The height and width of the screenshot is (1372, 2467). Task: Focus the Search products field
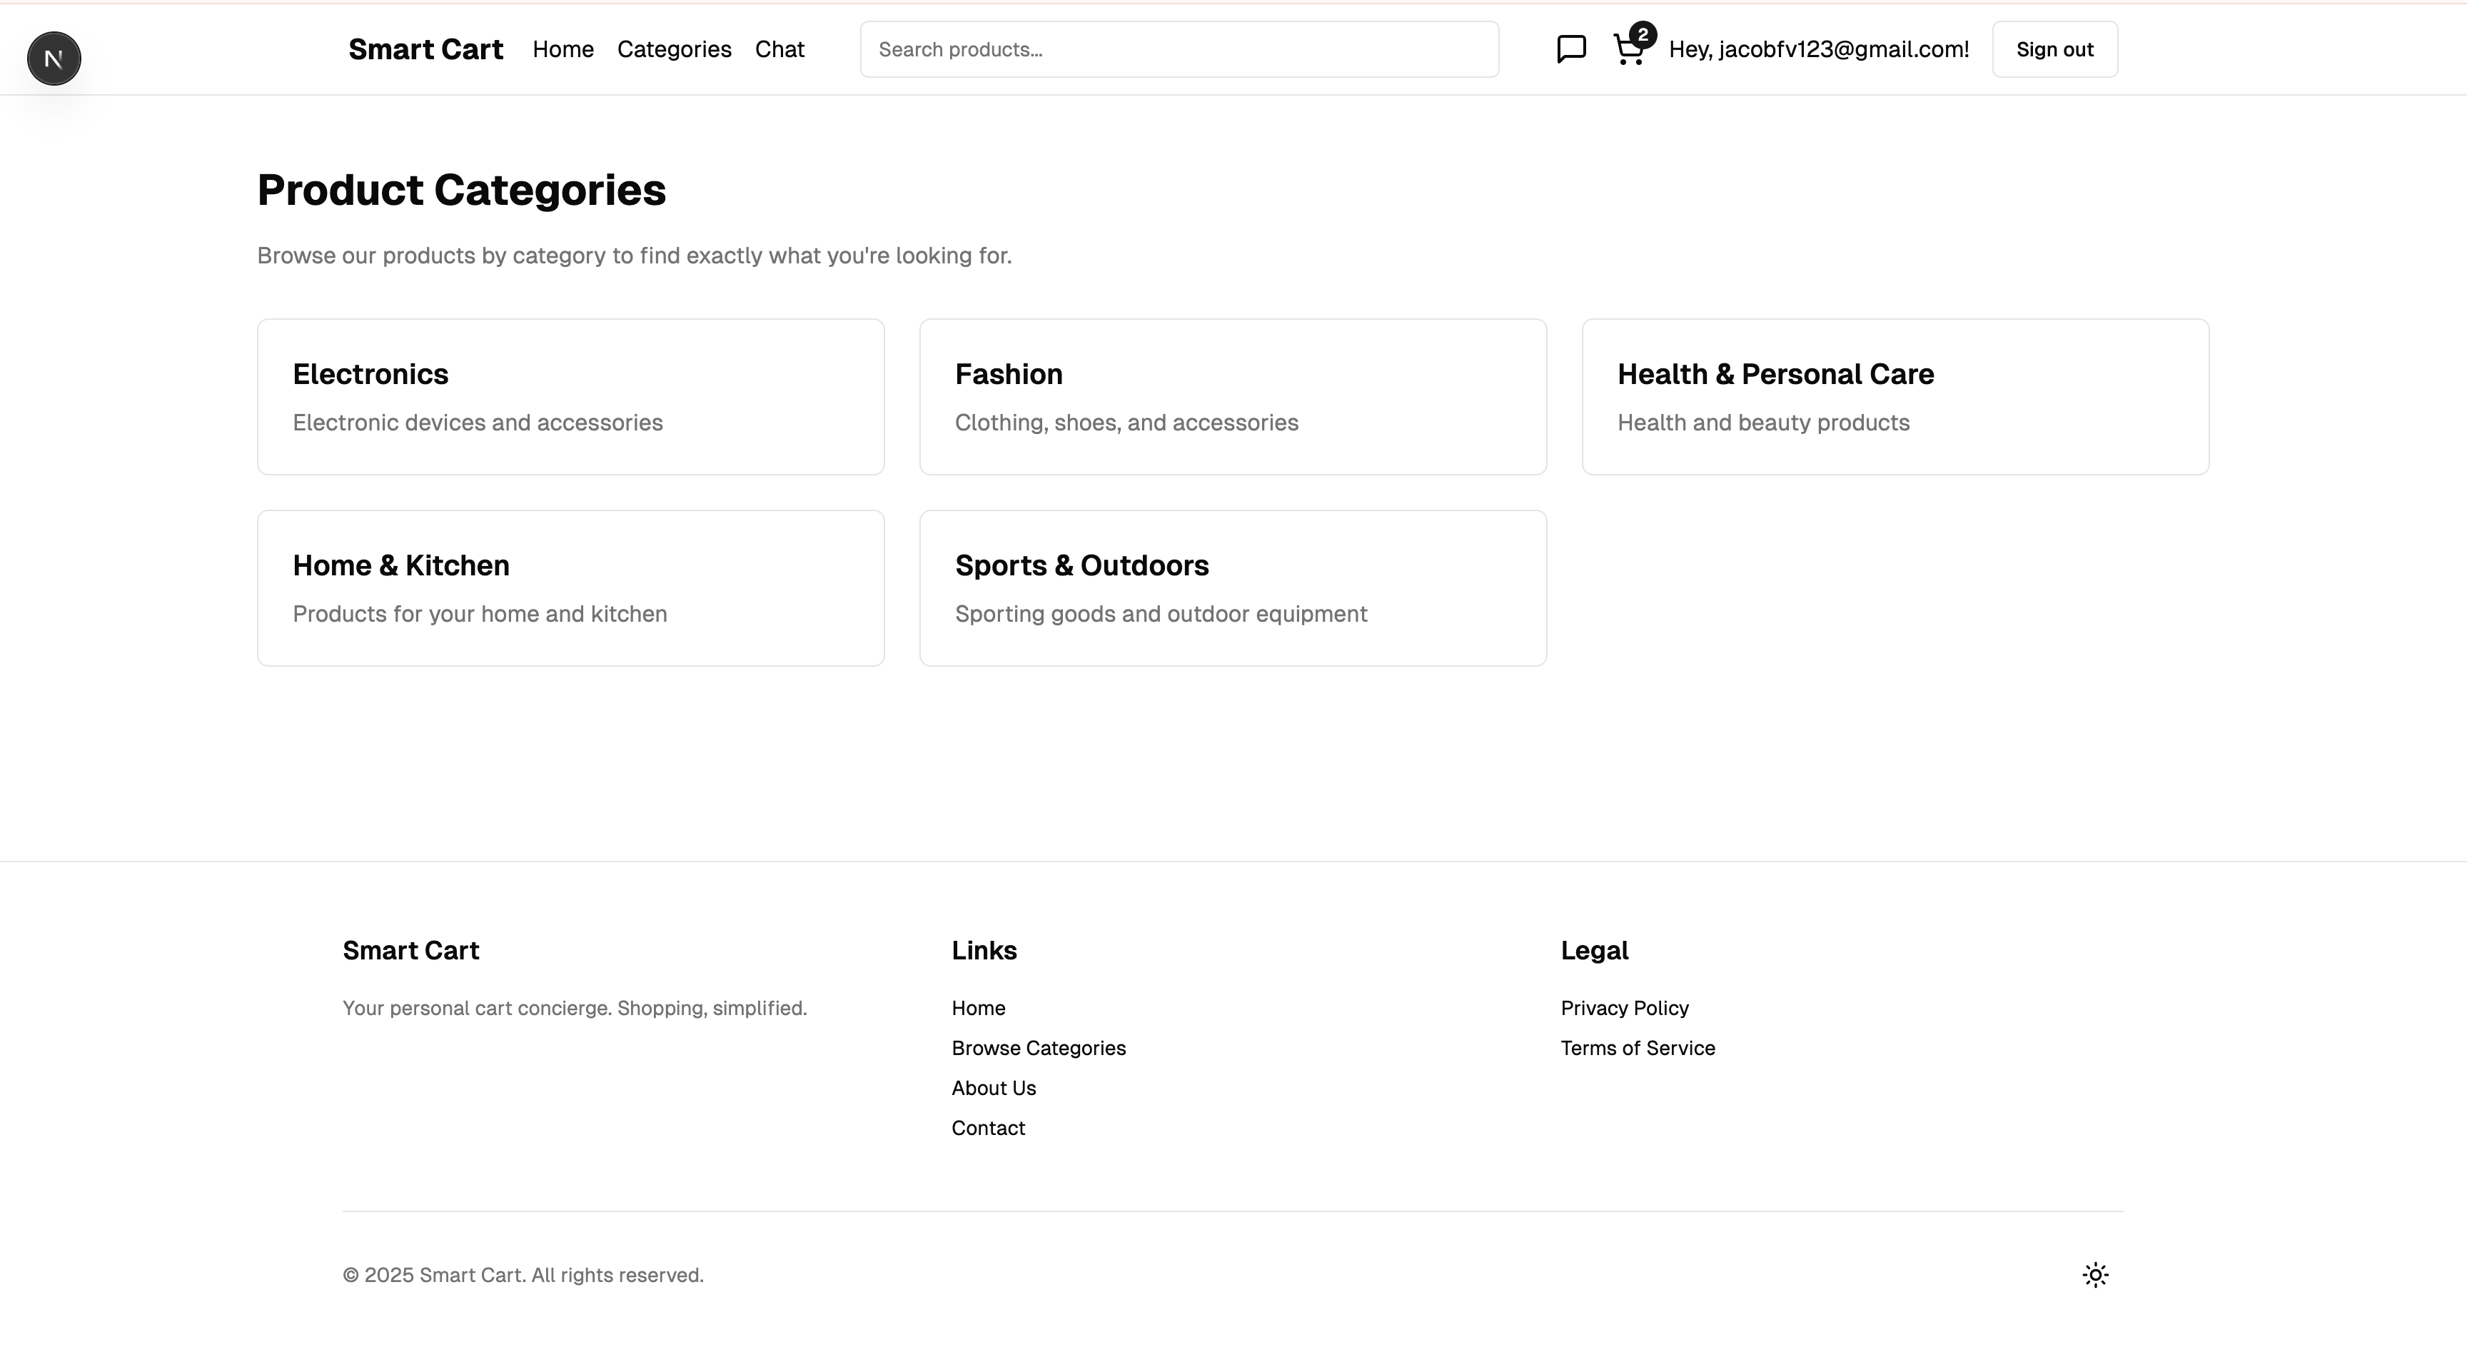click(x=1178, y=50)
